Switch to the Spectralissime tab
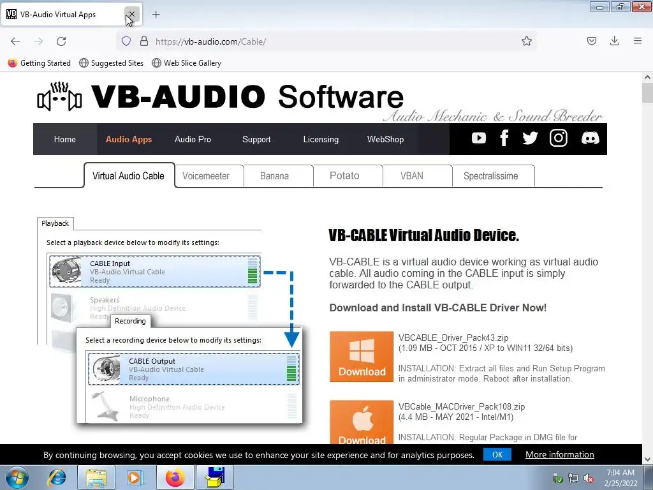Viewport: 653px width, 490px height. coord(490,176)
